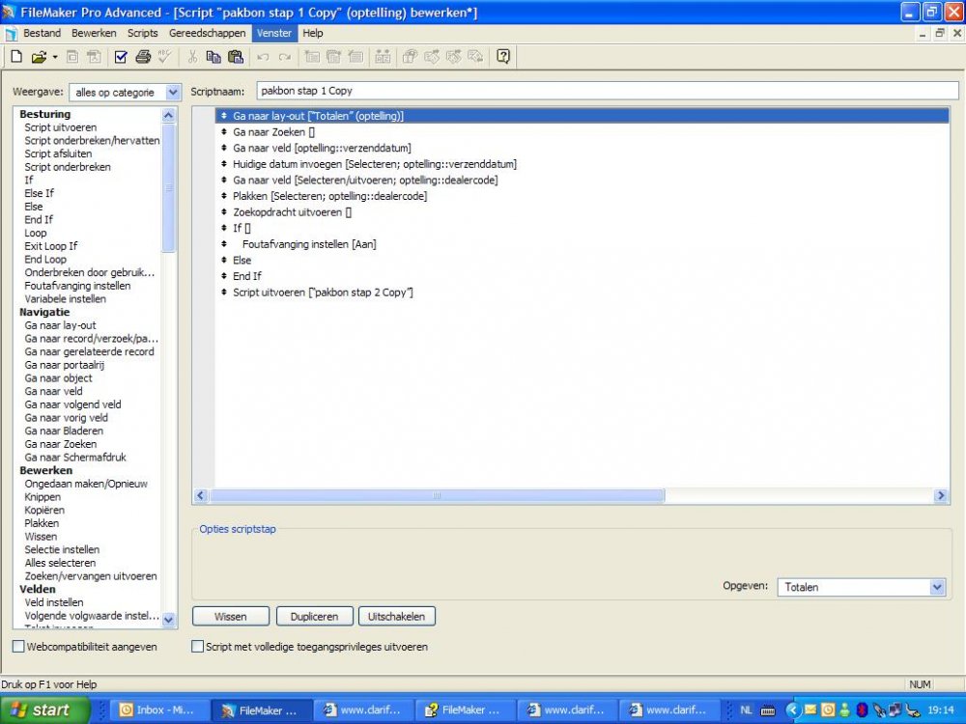Toggle the blue checkmark toolbar icon
This screenshot has height=724, width=966.
[x=120, y=57]
